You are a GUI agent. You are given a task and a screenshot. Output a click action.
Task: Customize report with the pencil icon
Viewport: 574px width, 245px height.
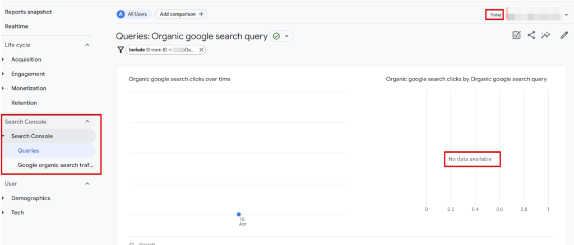tap(564, 35)
